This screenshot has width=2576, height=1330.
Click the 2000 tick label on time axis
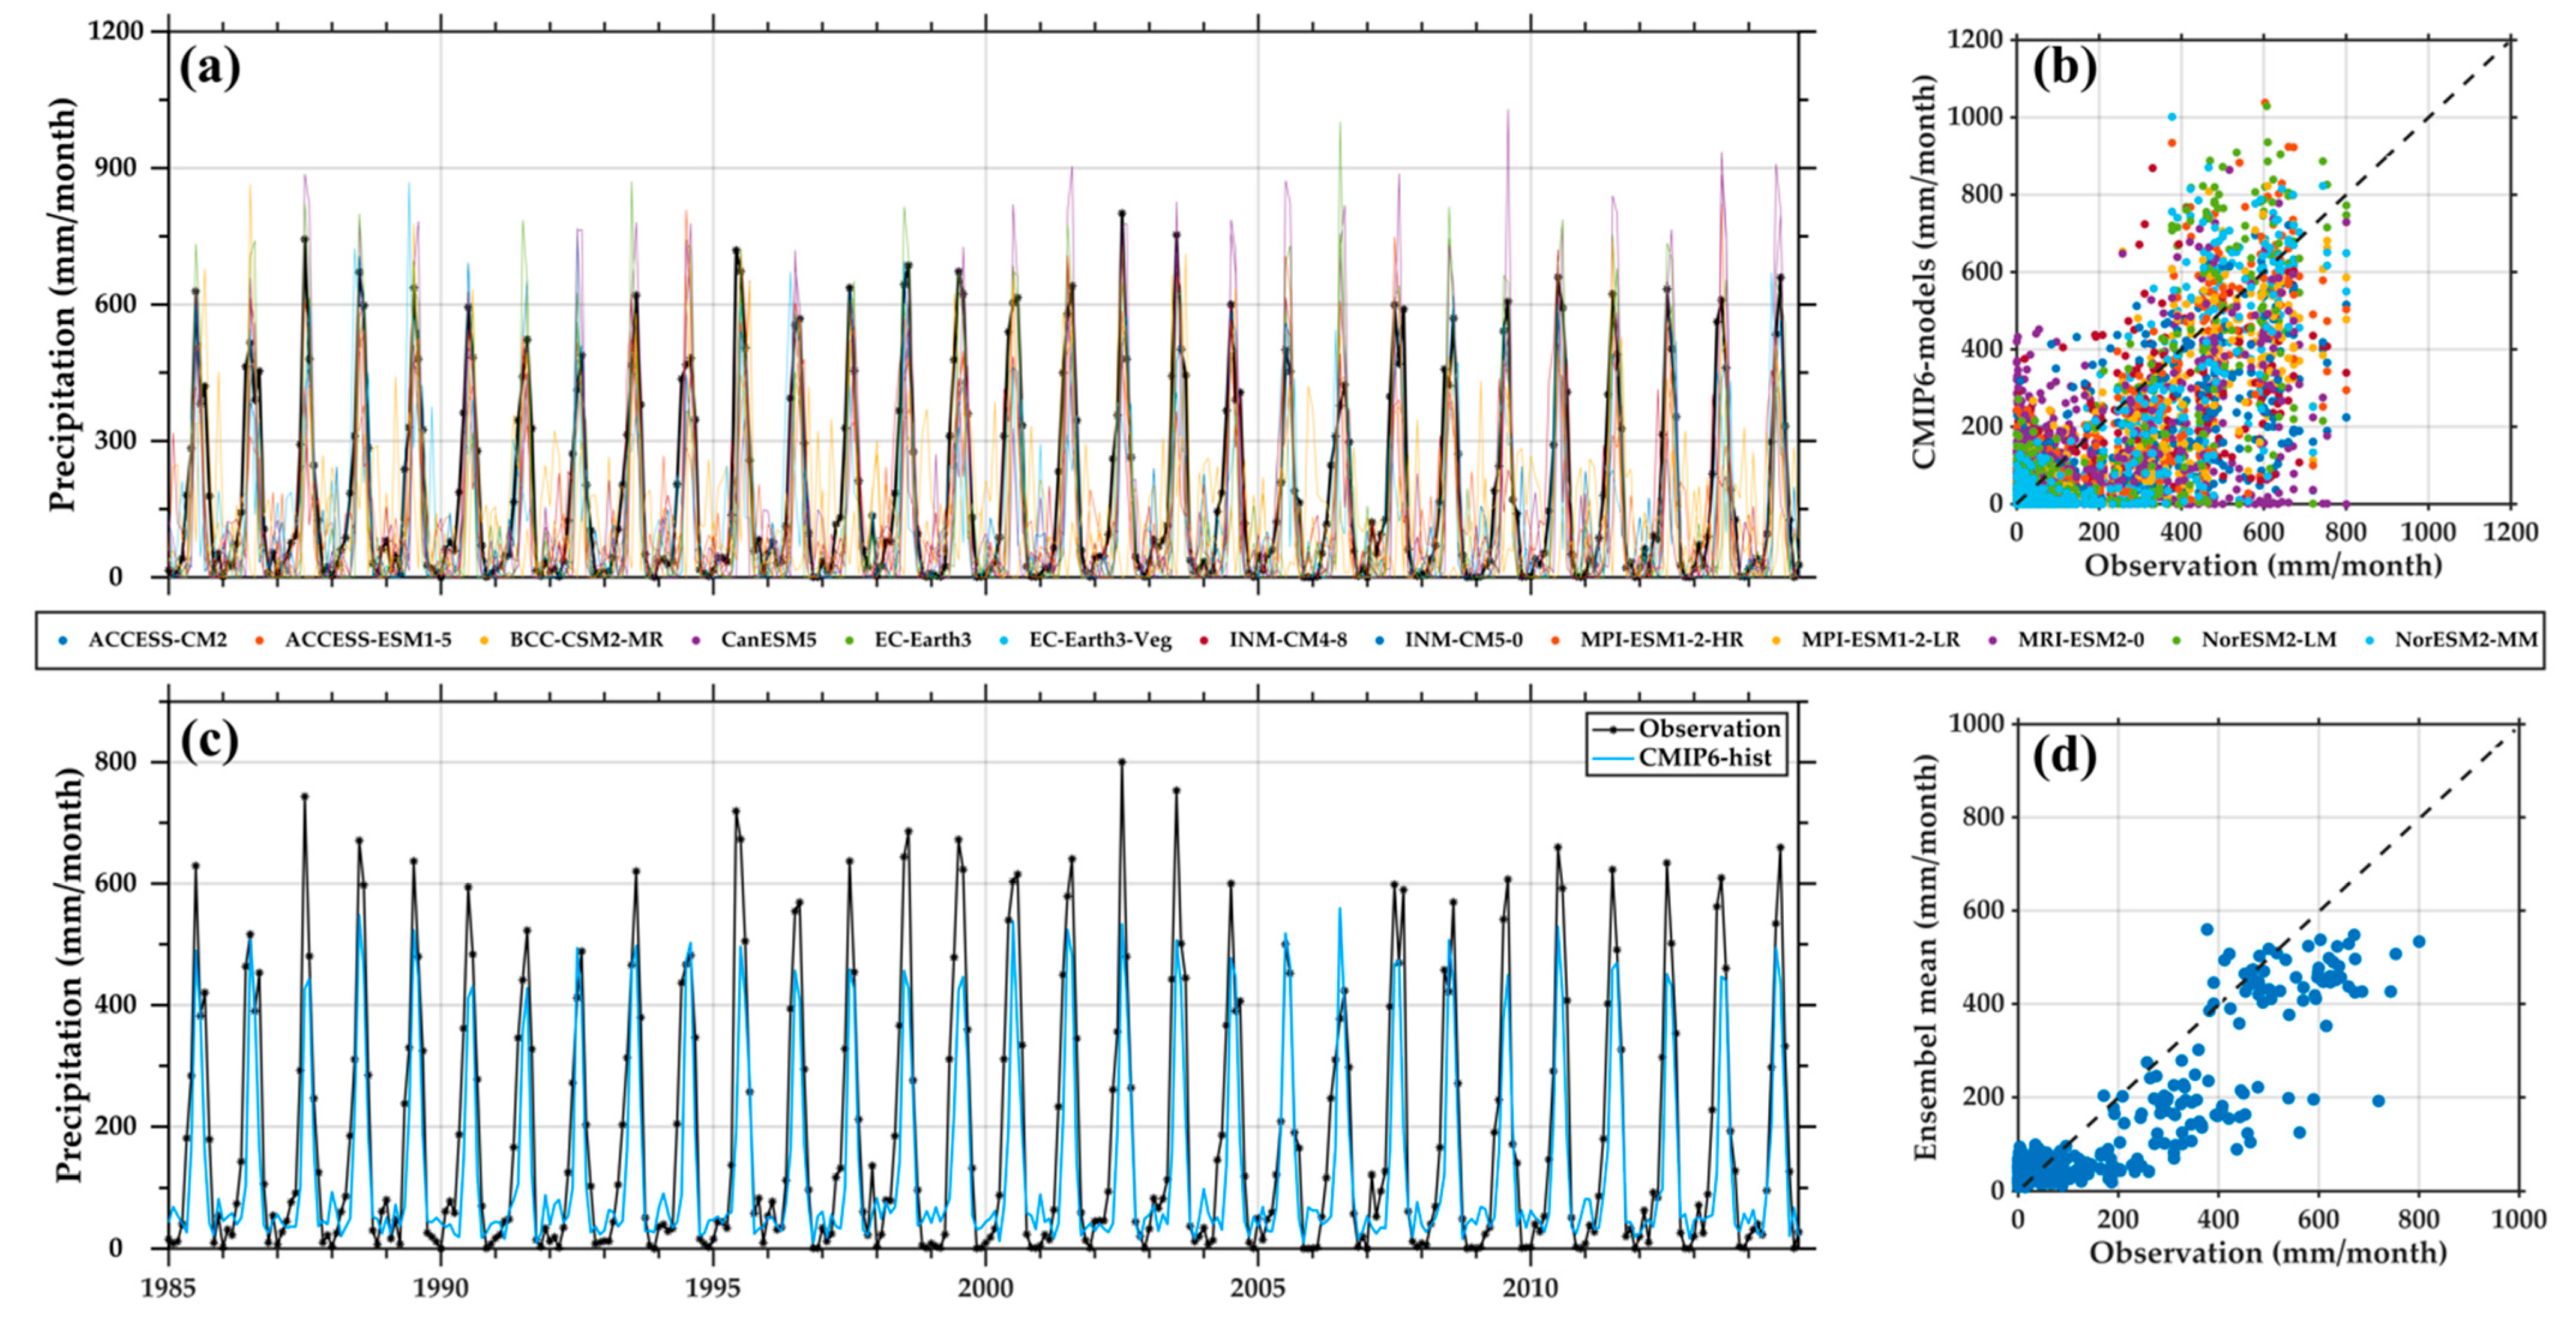coord(985,1288)
